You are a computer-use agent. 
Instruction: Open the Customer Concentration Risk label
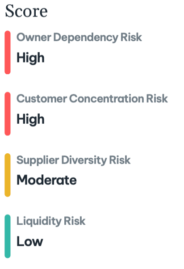pyautogui.click(x=92, y=99)
